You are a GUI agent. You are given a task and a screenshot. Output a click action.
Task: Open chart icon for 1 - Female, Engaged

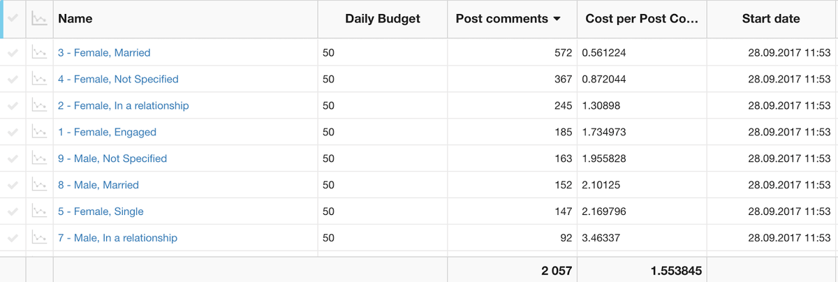(x=39, y=133)
